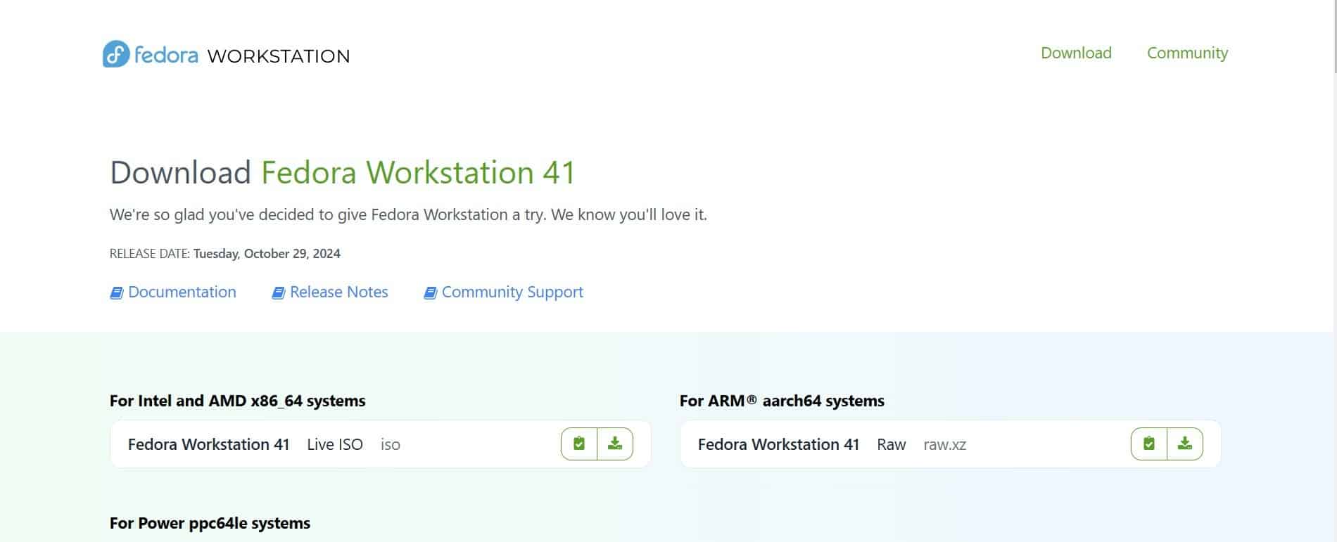This screenshot has width=1337, height=542.
Task: Click the book icon beside Release Notes
Action: click(279, 292)
